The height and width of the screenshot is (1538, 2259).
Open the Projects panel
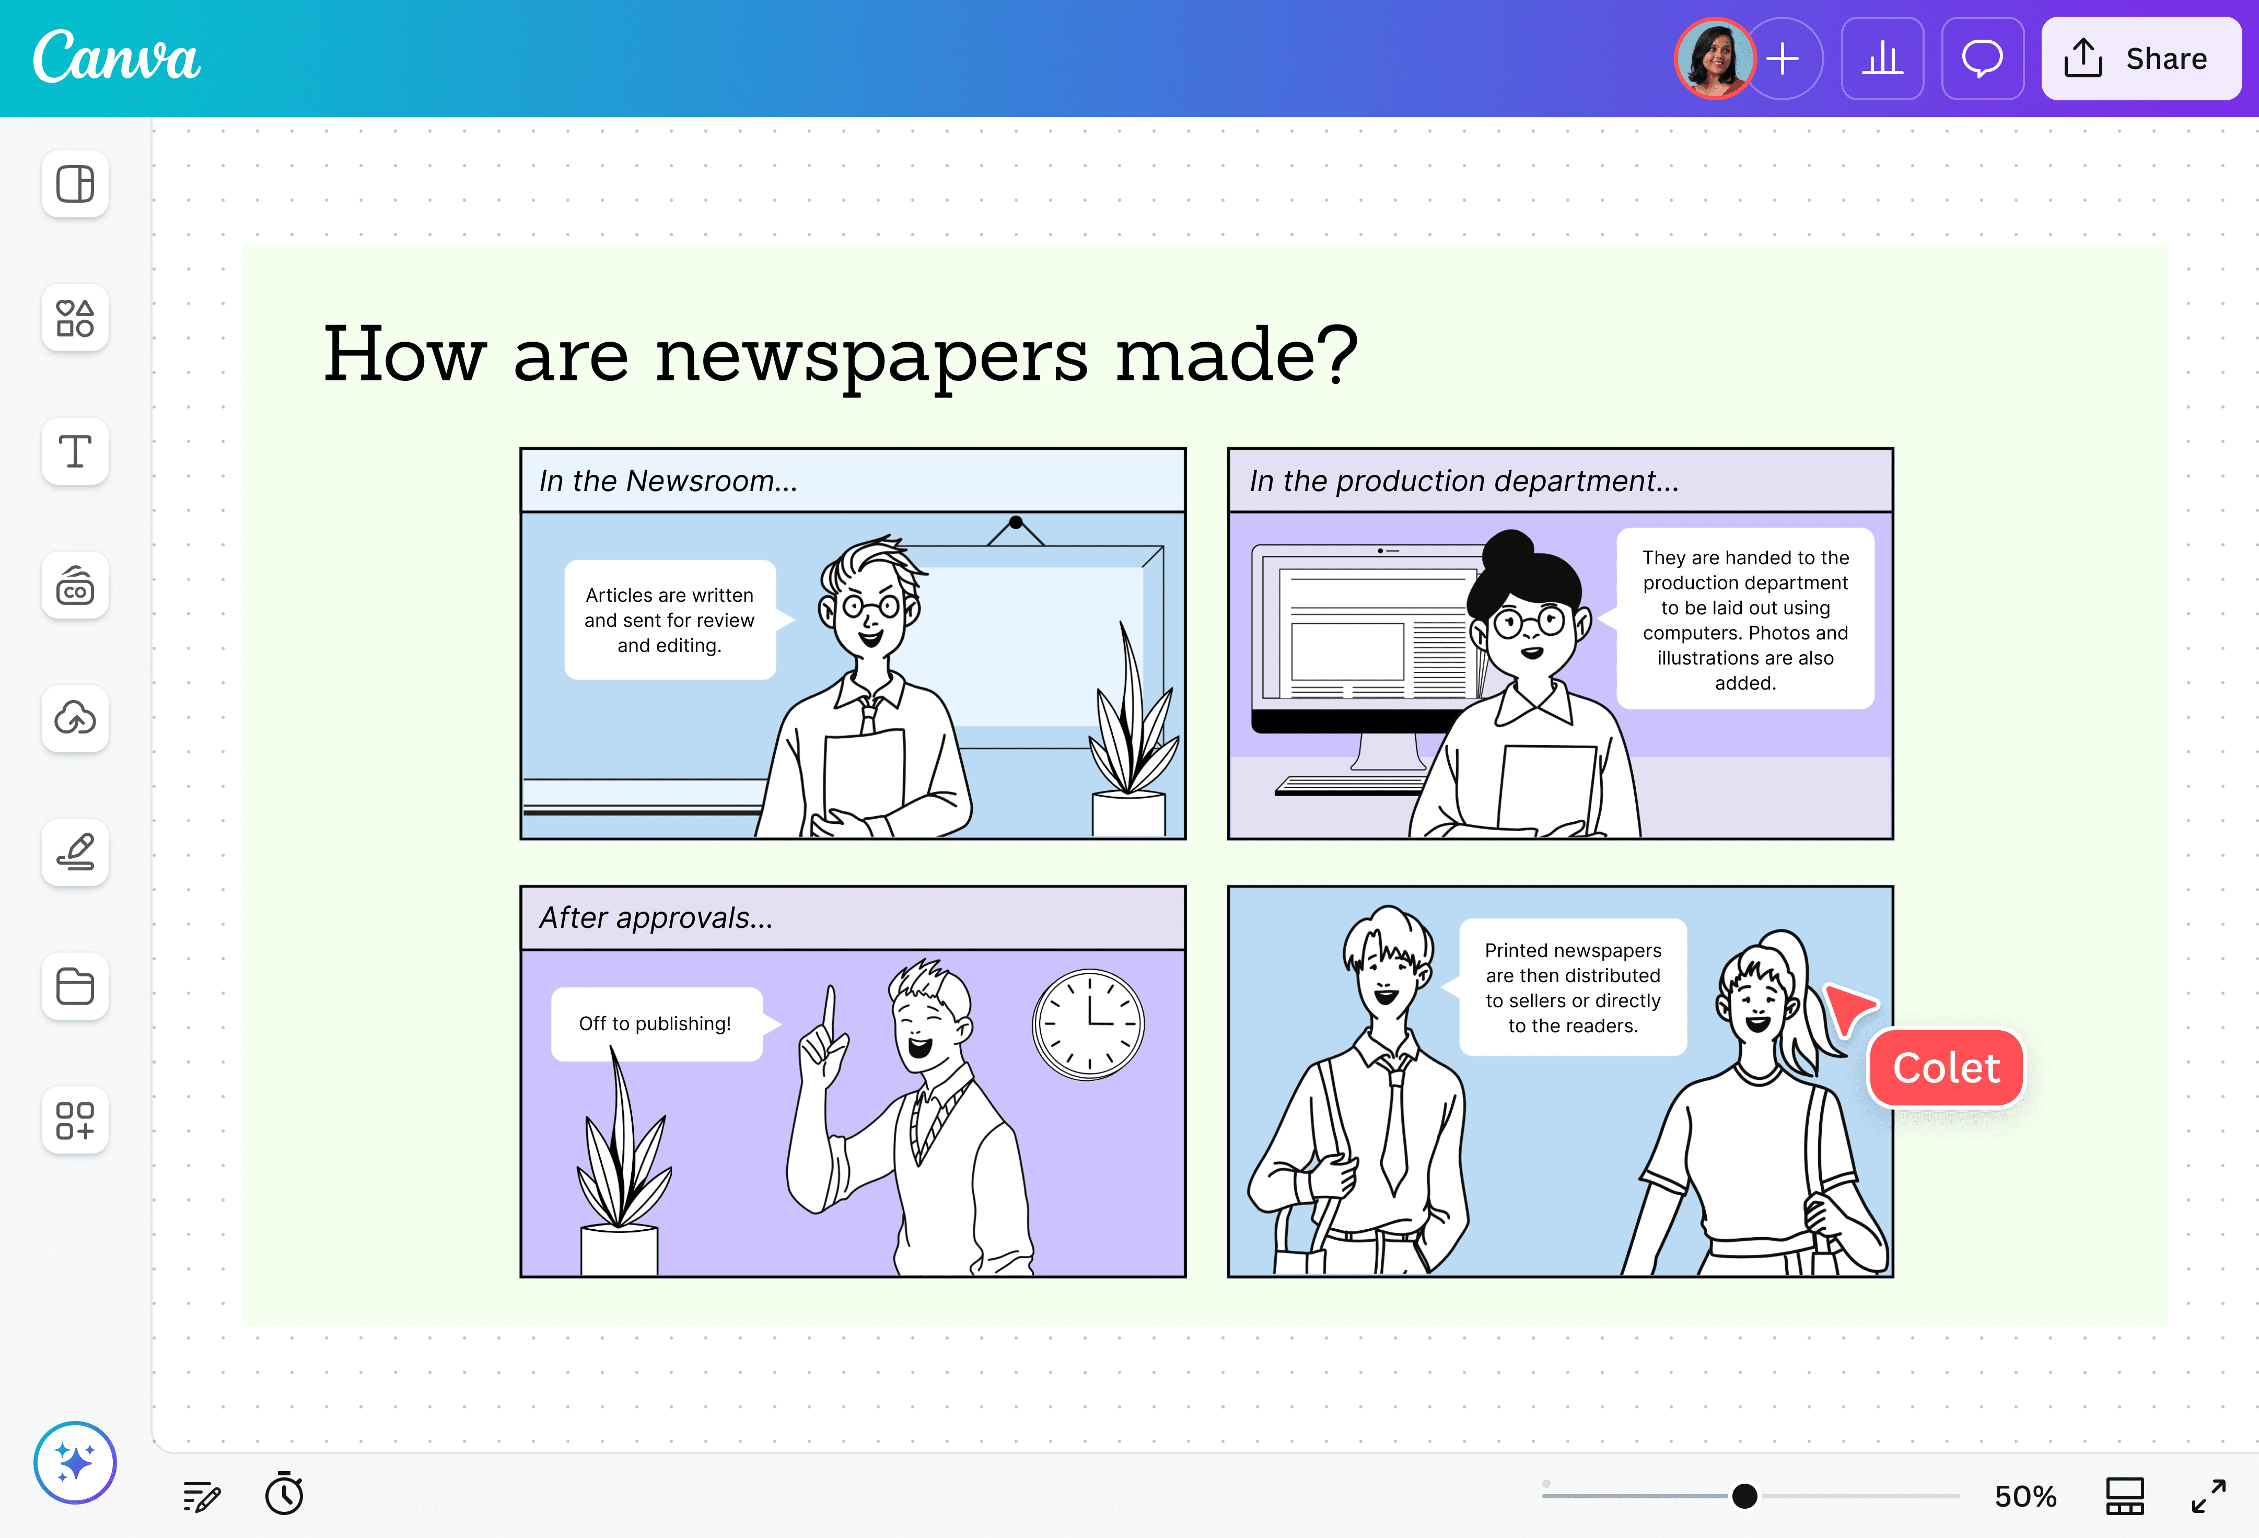pos(75,987)
